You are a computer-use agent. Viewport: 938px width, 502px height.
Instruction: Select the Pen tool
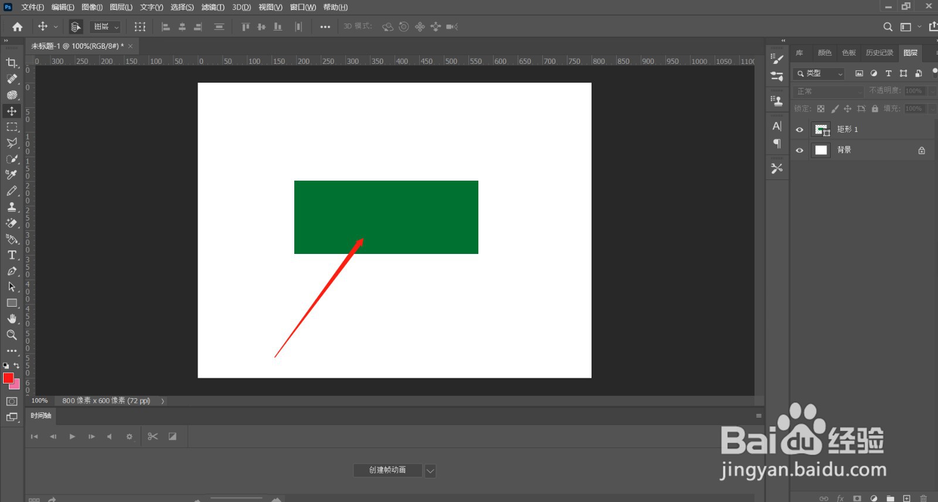tap(12, 271)
